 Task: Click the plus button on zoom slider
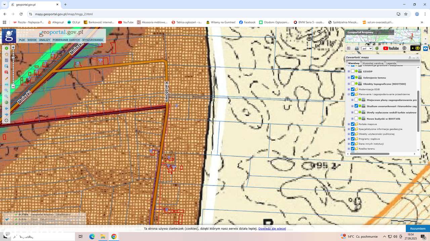pyautogui.click(x=13, y=48)
